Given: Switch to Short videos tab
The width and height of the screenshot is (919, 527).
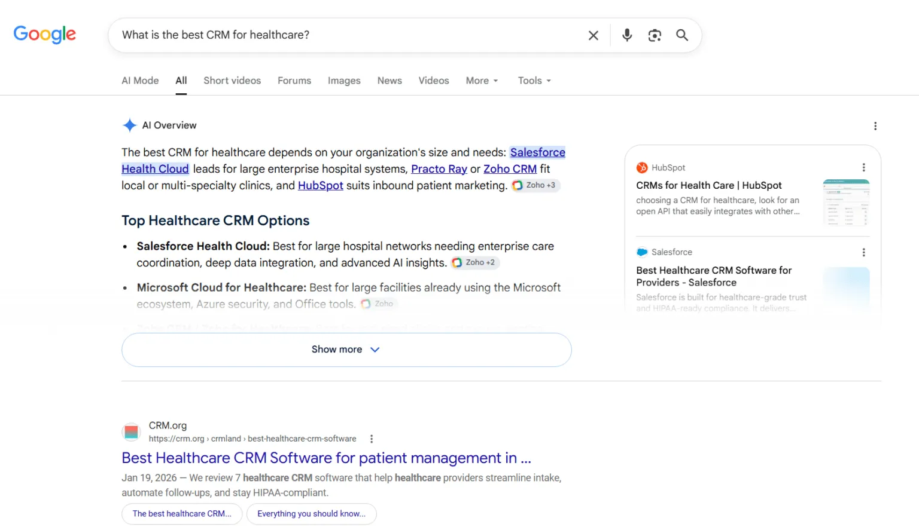Looking at the screenshot, I should tap(232, 81).
